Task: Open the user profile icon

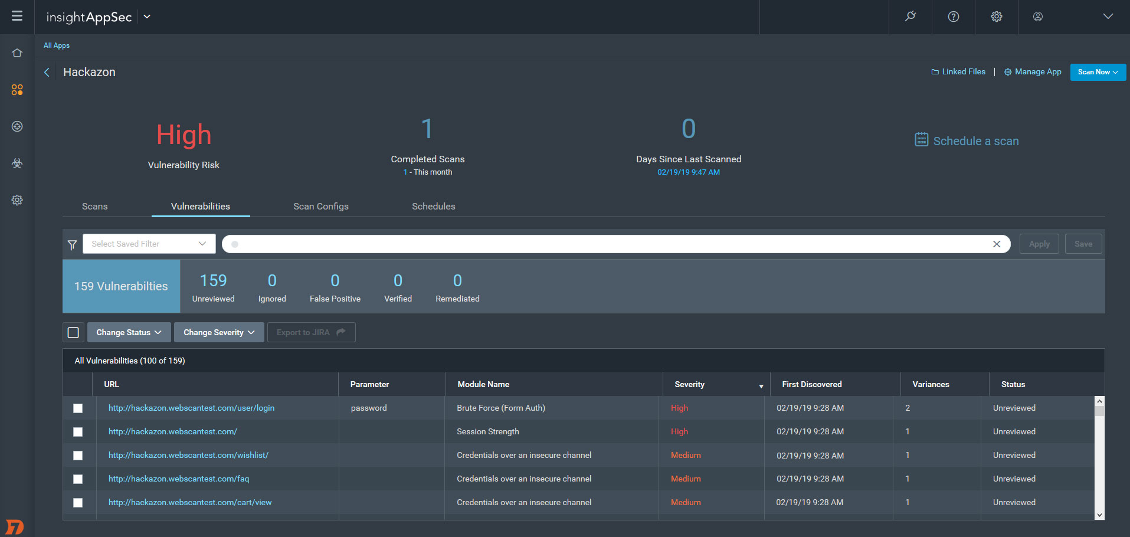Action: tap(1038, 17)
